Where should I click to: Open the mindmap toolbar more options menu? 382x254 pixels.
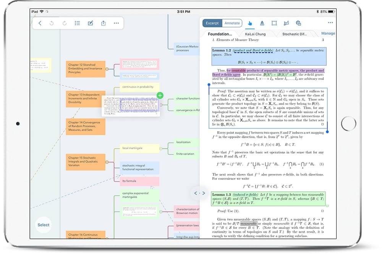coord(117,23)
